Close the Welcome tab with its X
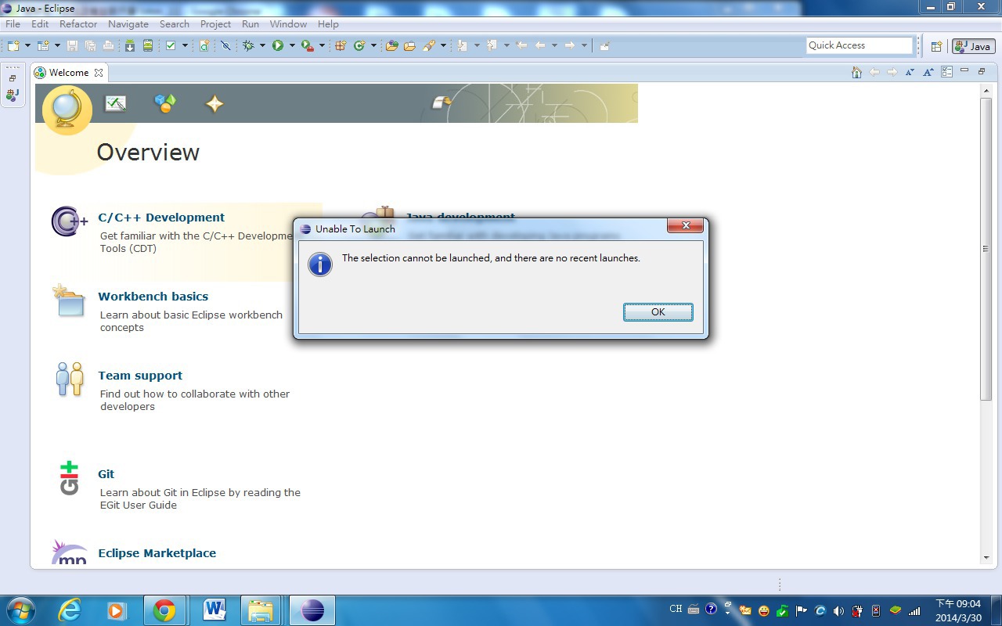Image resolution: width=1002 pixels, height=626 pixels. [99, 73]
